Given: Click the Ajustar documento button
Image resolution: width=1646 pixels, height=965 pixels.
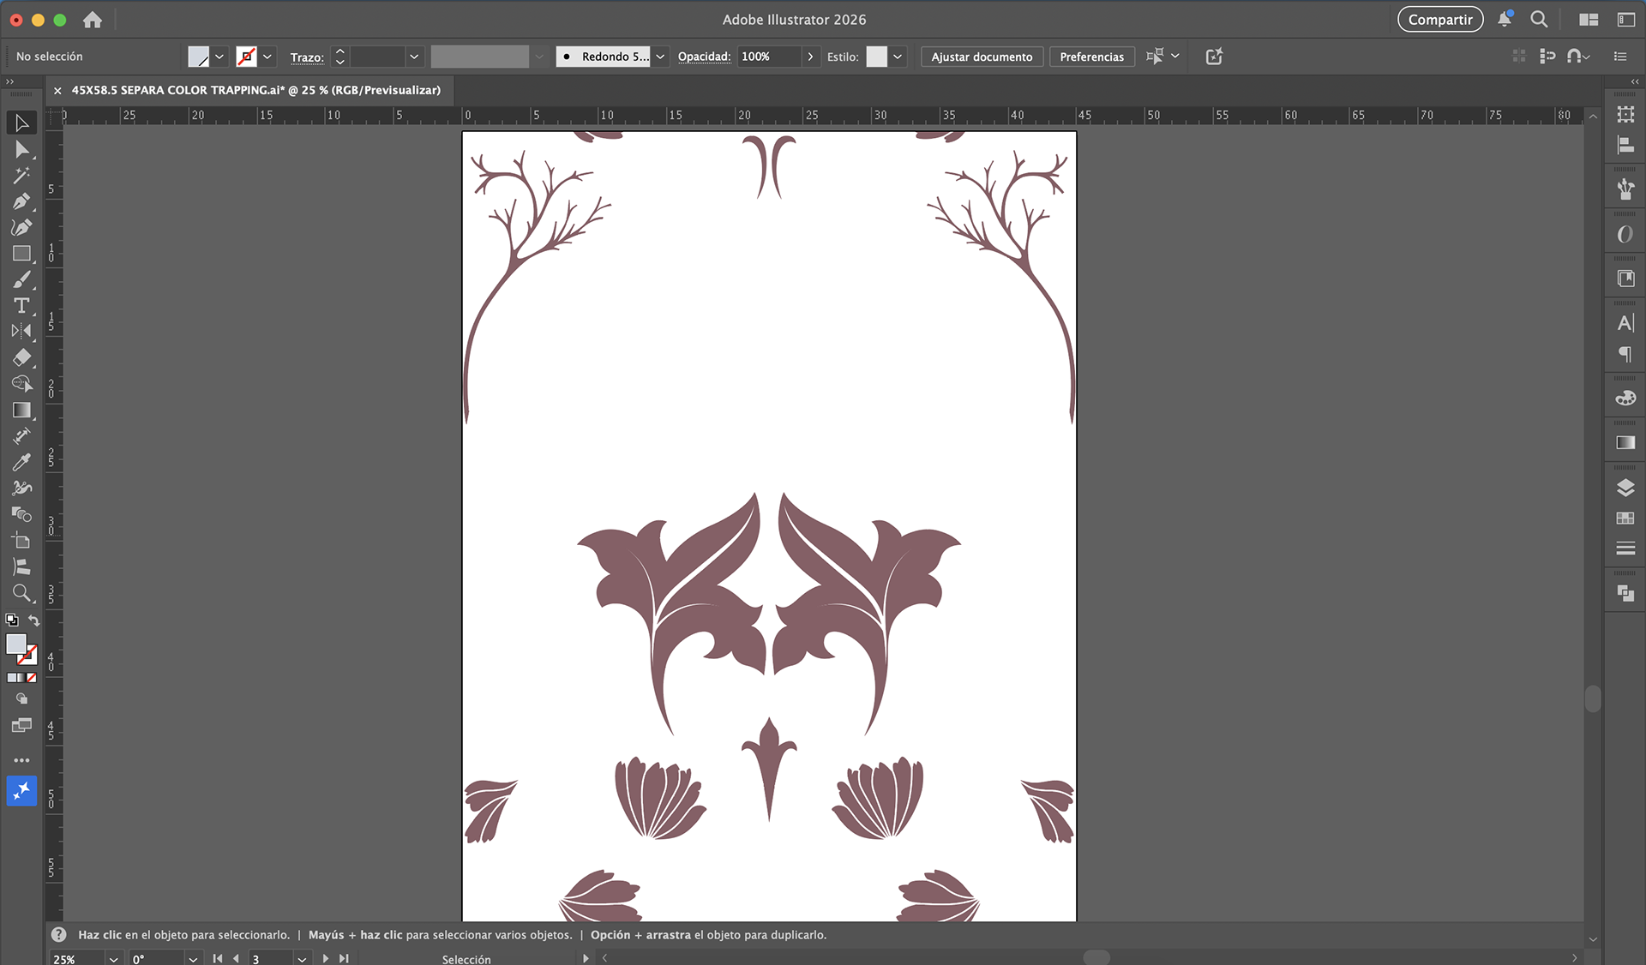Looking at the screenshot, I should [982, 57].
